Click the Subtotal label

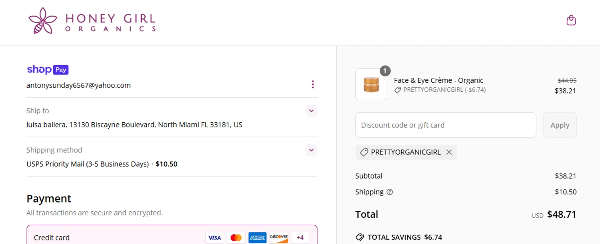click(x=369, y=176)
